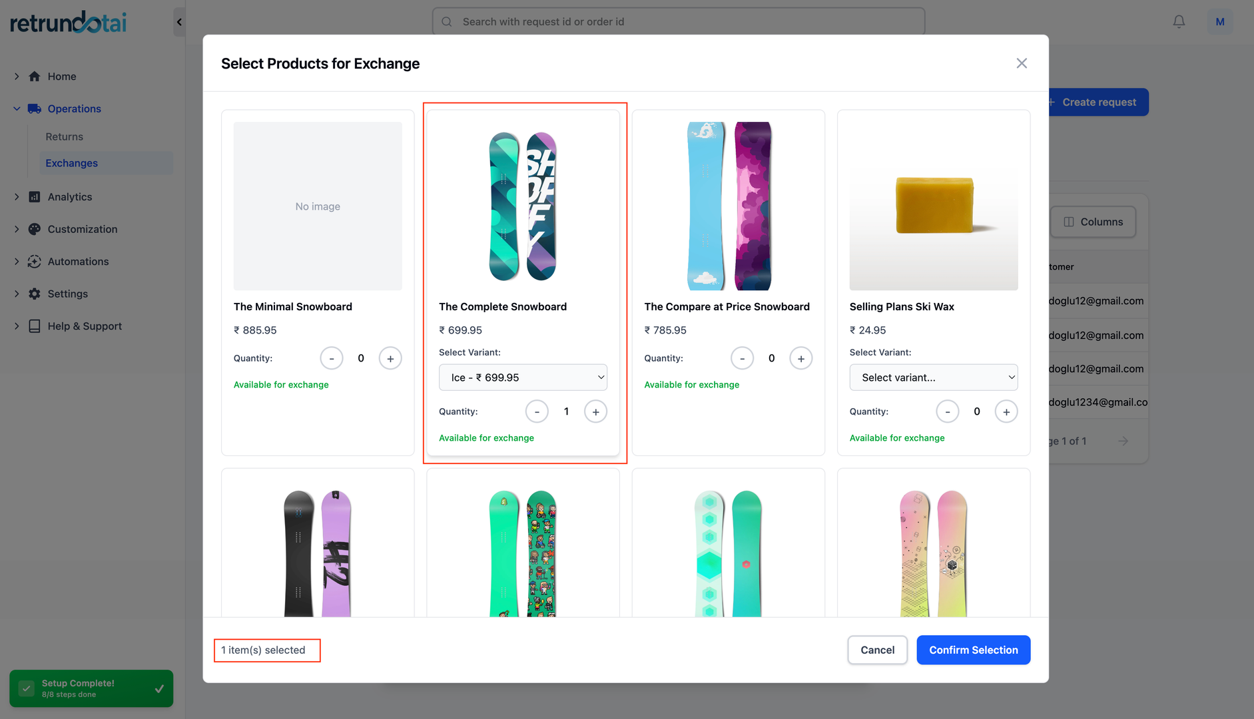The image size is (1254, 719).
Task: Click the Analytics chart icon in sidebar
Action: [35, 197]
